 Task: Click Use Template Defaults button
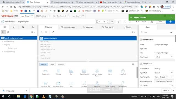point(164,81)
